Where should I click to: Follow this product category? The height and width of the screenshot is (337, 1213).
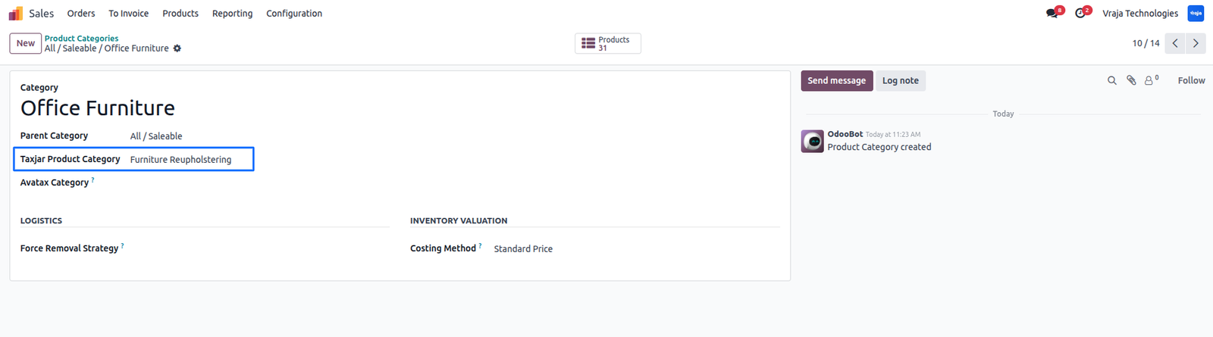point(1191,80)
